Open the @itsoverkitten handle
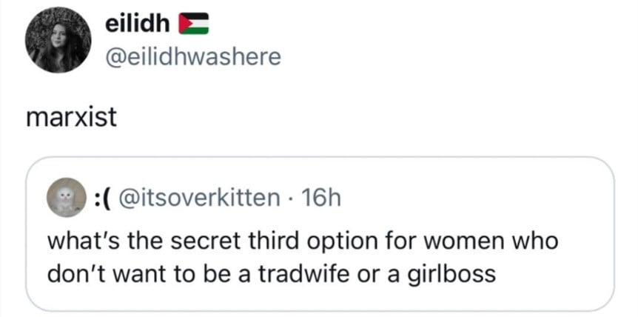This screenshot has width=638, height=317. 200,198
